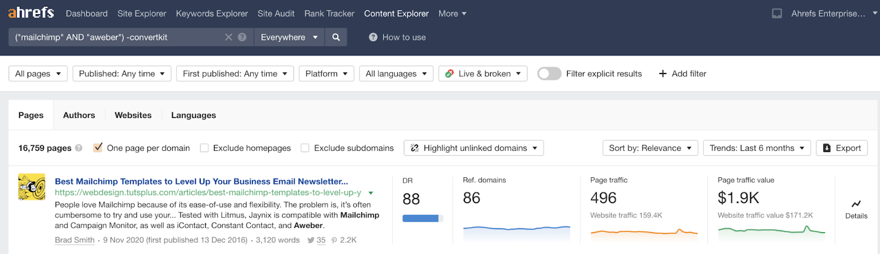
Task: Open the All languages filter dropdown
Action: tap(396, 74)
